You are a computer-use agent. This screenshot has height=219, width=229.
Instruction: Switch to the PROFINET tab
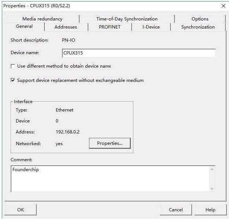(x=110, y=27)
